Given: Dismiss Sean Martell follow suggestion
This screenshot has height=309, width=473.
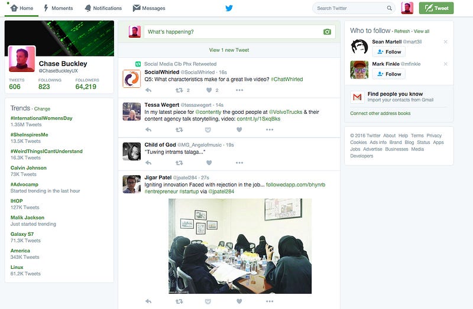Looking at the screenshot, I should pos(446,42).
